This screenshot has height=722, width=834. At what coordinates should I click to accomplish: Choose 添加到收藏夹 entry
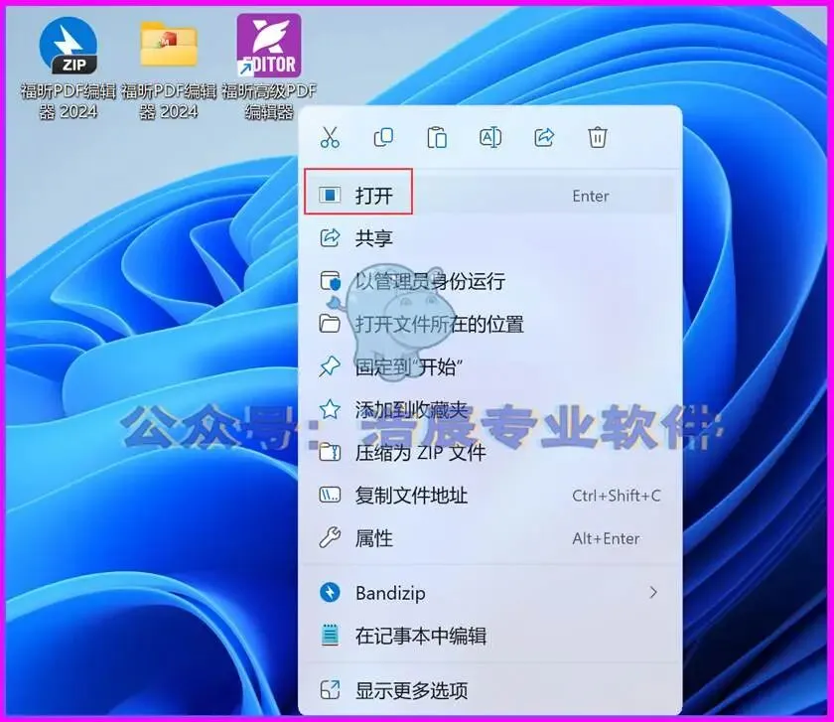point(489,409)
